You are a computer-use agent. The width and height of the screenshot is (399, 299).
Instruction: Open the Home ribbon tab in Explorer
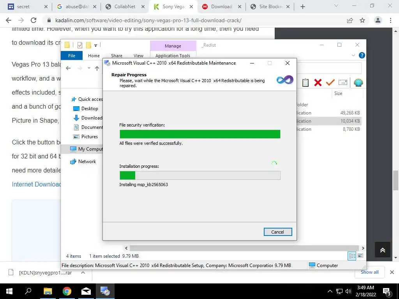(x=94, y=55)
